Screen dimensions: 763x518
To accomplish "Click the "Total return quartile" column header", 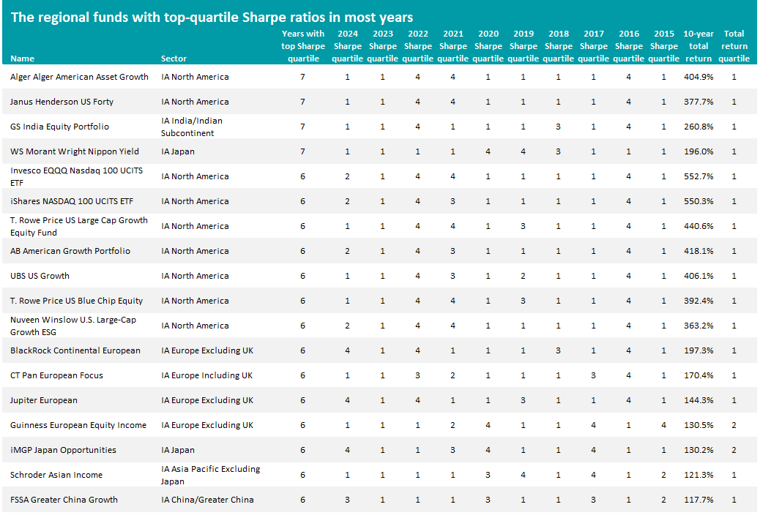I will coord(734,46).
